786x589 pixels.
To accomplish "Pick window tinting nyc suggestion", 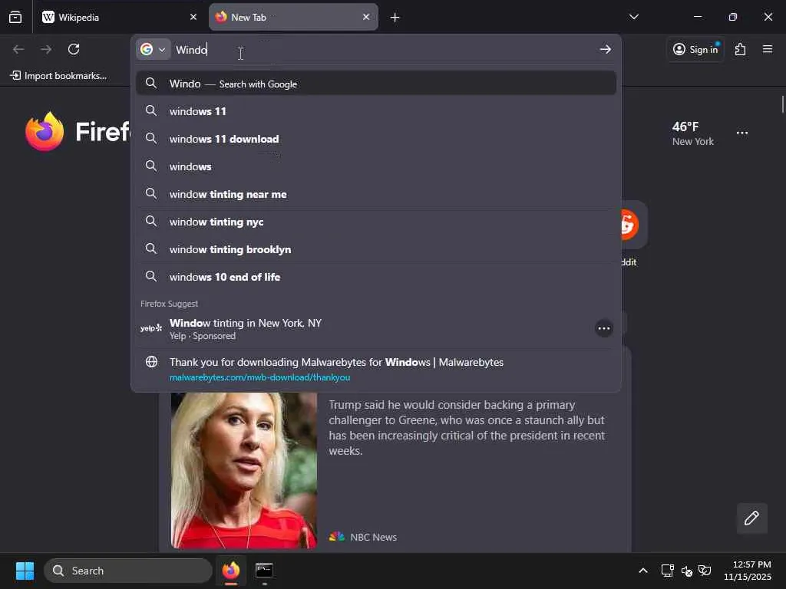I will pyautogui.click(x=376, y=222).
